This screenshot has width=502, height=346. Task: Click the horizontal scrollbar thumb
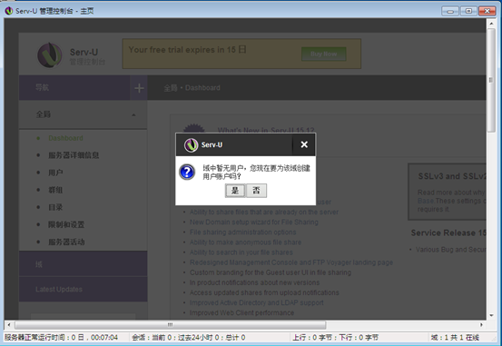(171, 325)
